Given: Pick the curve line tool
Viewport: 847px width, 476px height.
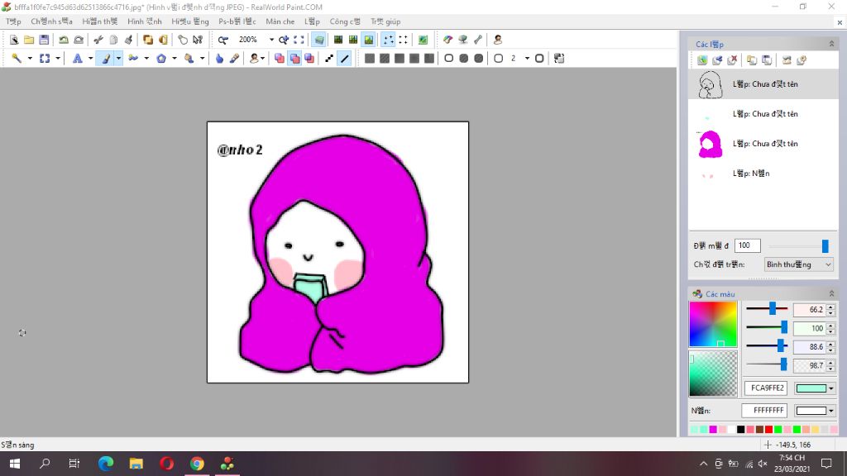Looking at the screenshot, I should 133,59.
